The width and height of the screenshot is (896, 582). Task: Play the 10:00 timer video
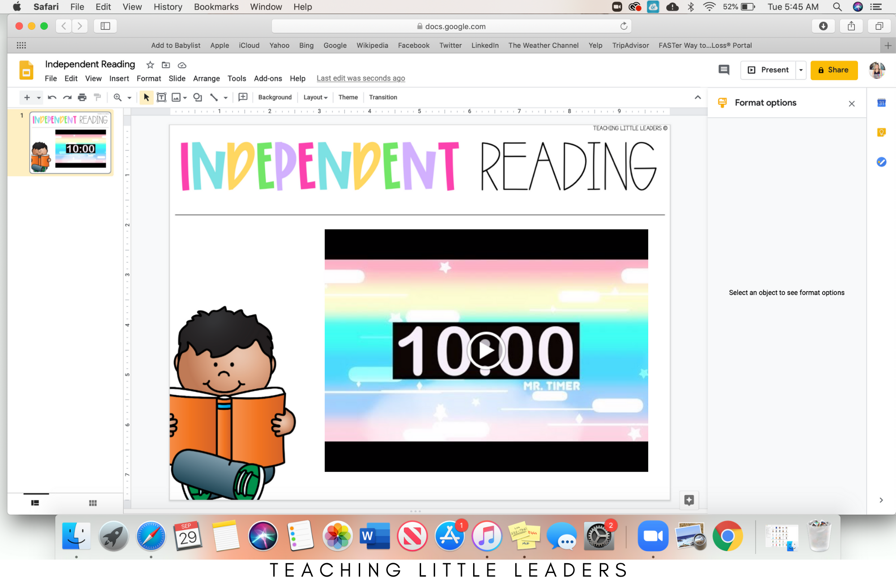point(486,351)
